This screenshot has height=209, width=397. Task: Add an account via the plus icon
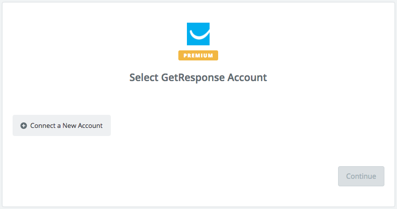[x=24, y=125]
